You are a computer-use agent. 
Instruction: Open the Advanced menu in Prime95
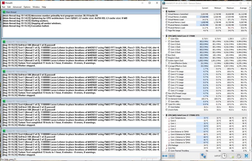click(17, 7)
